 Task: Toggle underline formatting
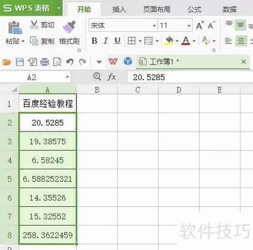point(117,41)
